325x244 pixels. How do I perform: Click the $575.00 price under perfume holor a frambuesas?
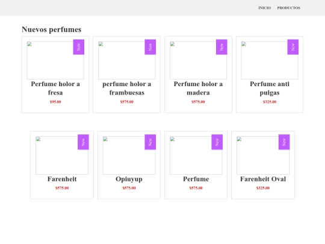point(126,102)
